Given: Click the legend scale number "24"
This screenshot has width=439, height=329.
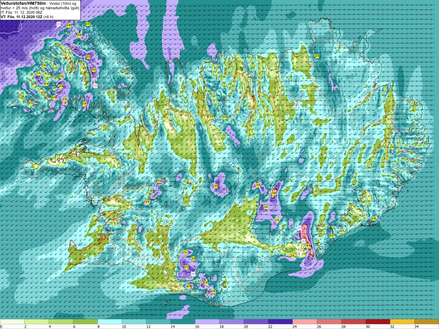Looking at the screenshot, I should coord(295,327).
